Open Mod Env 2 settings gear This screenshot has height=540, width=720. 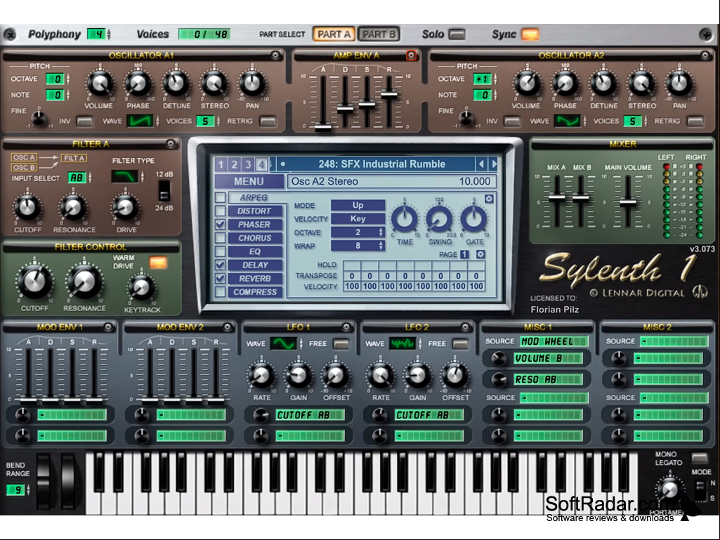[x=228, y=327]
